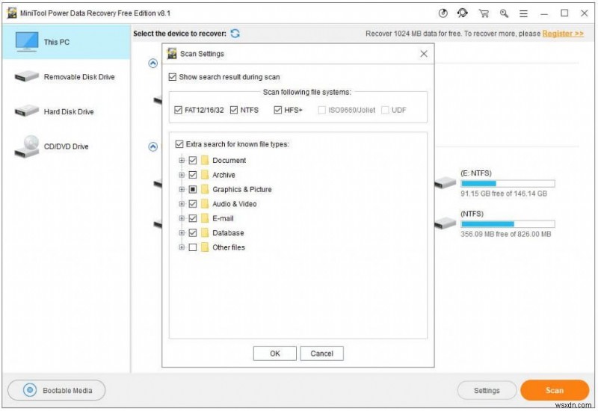The height and width of the screenshot is (411, 598).
Task: Select CD/DVD Drive in sidebar
Action: tap(67, 146)
